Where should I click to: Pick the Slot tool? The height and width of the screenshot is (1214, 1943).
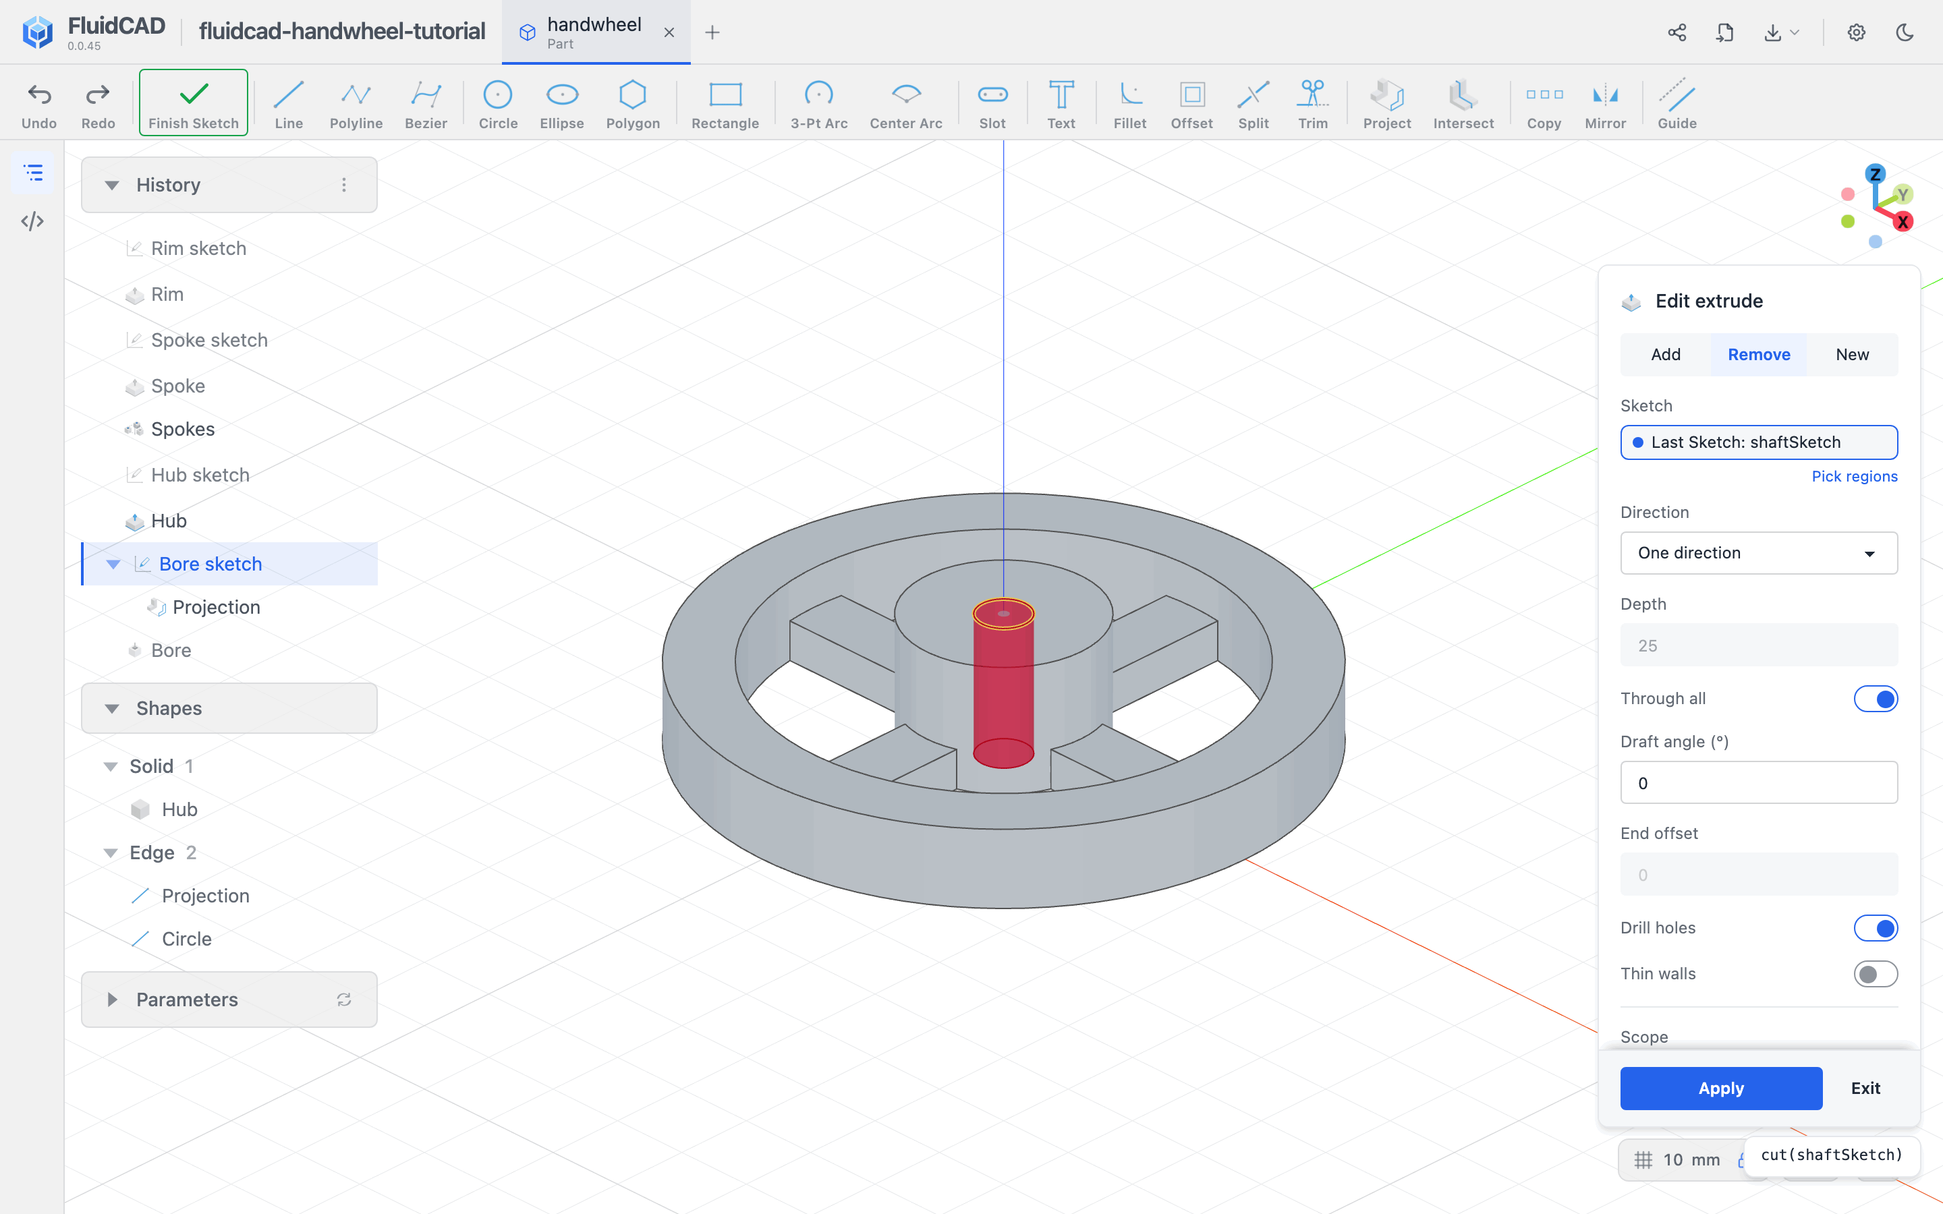pyautogui.click(x=992, y=105)
